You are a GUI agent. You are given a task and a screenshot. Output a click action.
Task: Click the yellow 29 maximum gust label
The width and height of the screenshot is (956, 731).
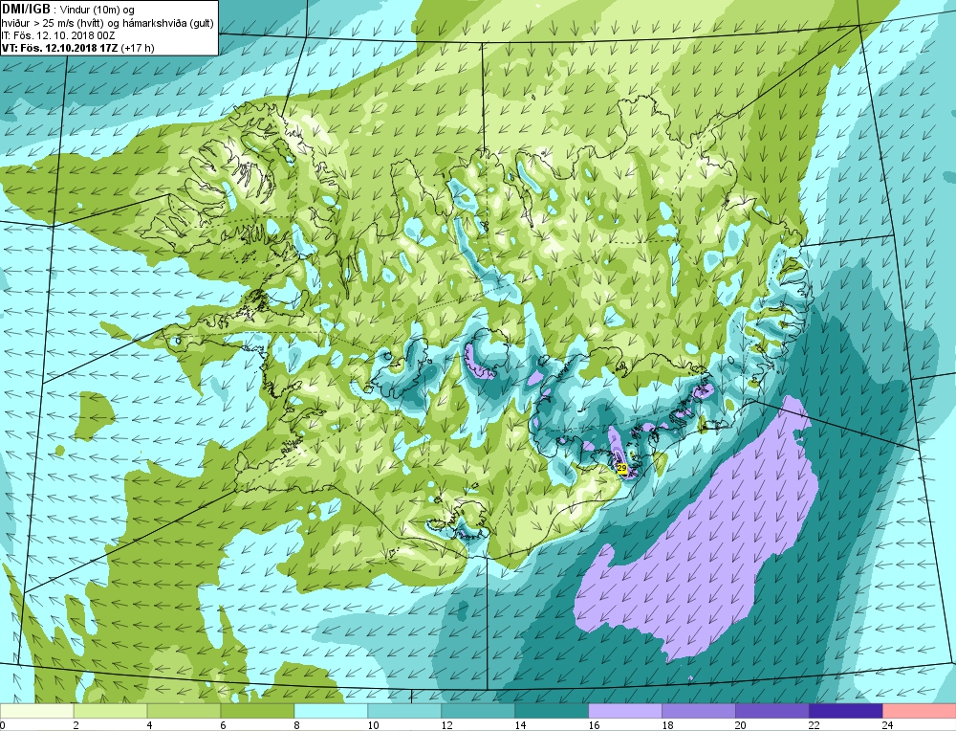(622, 469)
